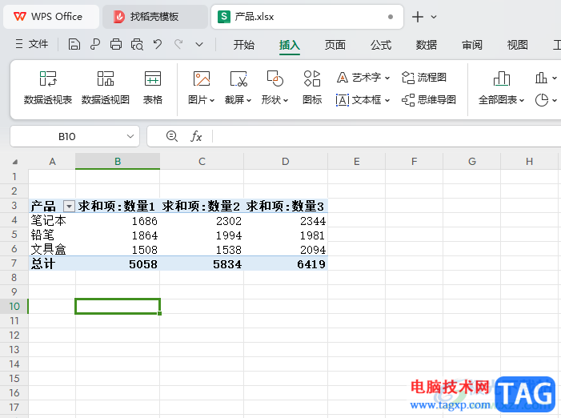Expand the 艺术字 dropdown arrow
The image size is (561, 418).
(x=387, y=78)
